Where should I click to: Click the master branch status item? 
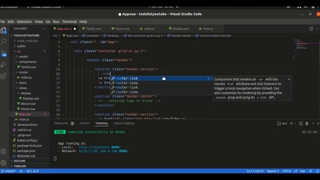(8, 171)
